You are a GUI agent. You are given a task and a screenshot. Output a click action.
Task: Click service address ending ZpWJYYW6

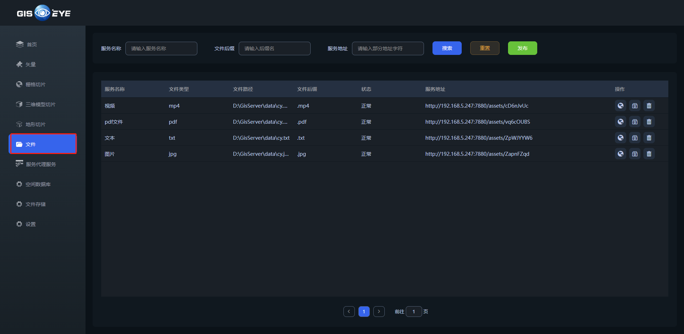pos(479,138)
